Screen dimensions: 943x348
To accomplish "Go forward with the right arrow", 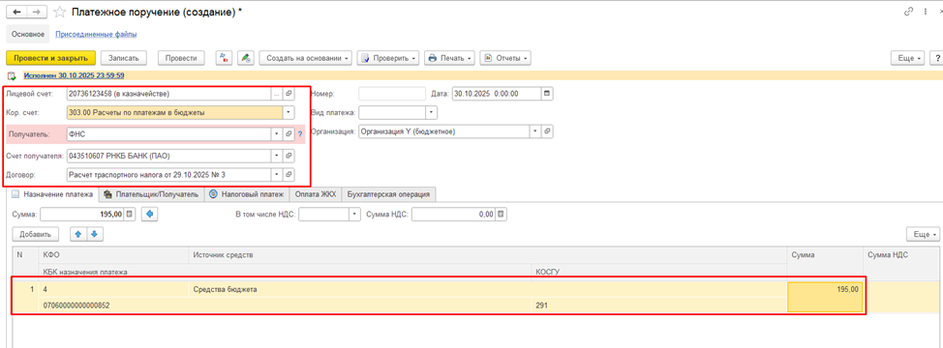I will click(x=37, y=12).
